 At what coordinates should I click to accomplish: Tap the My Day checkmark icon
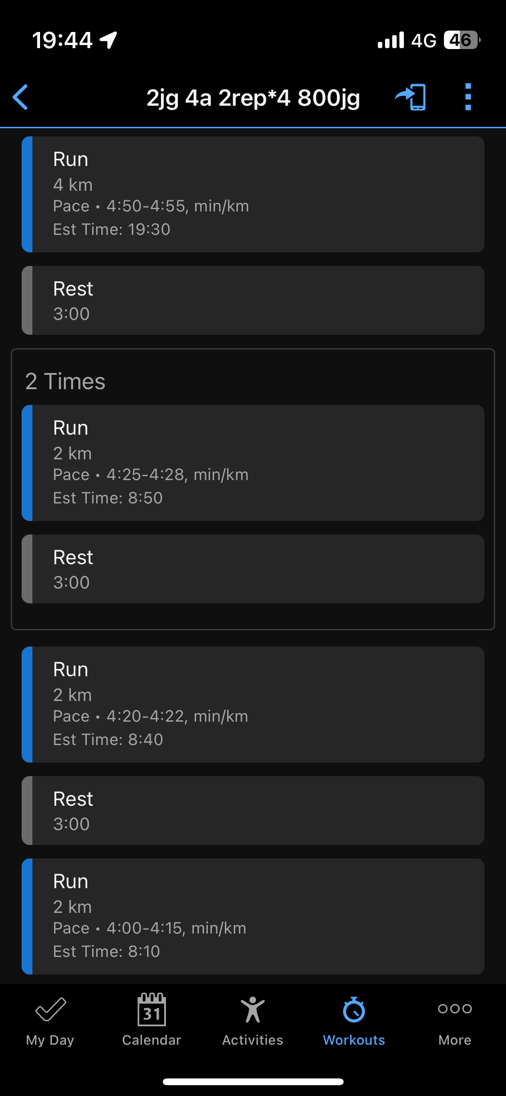pyautogui.click(x=50, y=1009)
